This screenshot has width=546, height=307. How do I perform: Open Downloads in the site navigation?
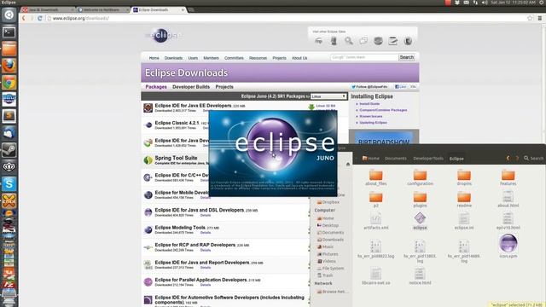coord(173,58)
